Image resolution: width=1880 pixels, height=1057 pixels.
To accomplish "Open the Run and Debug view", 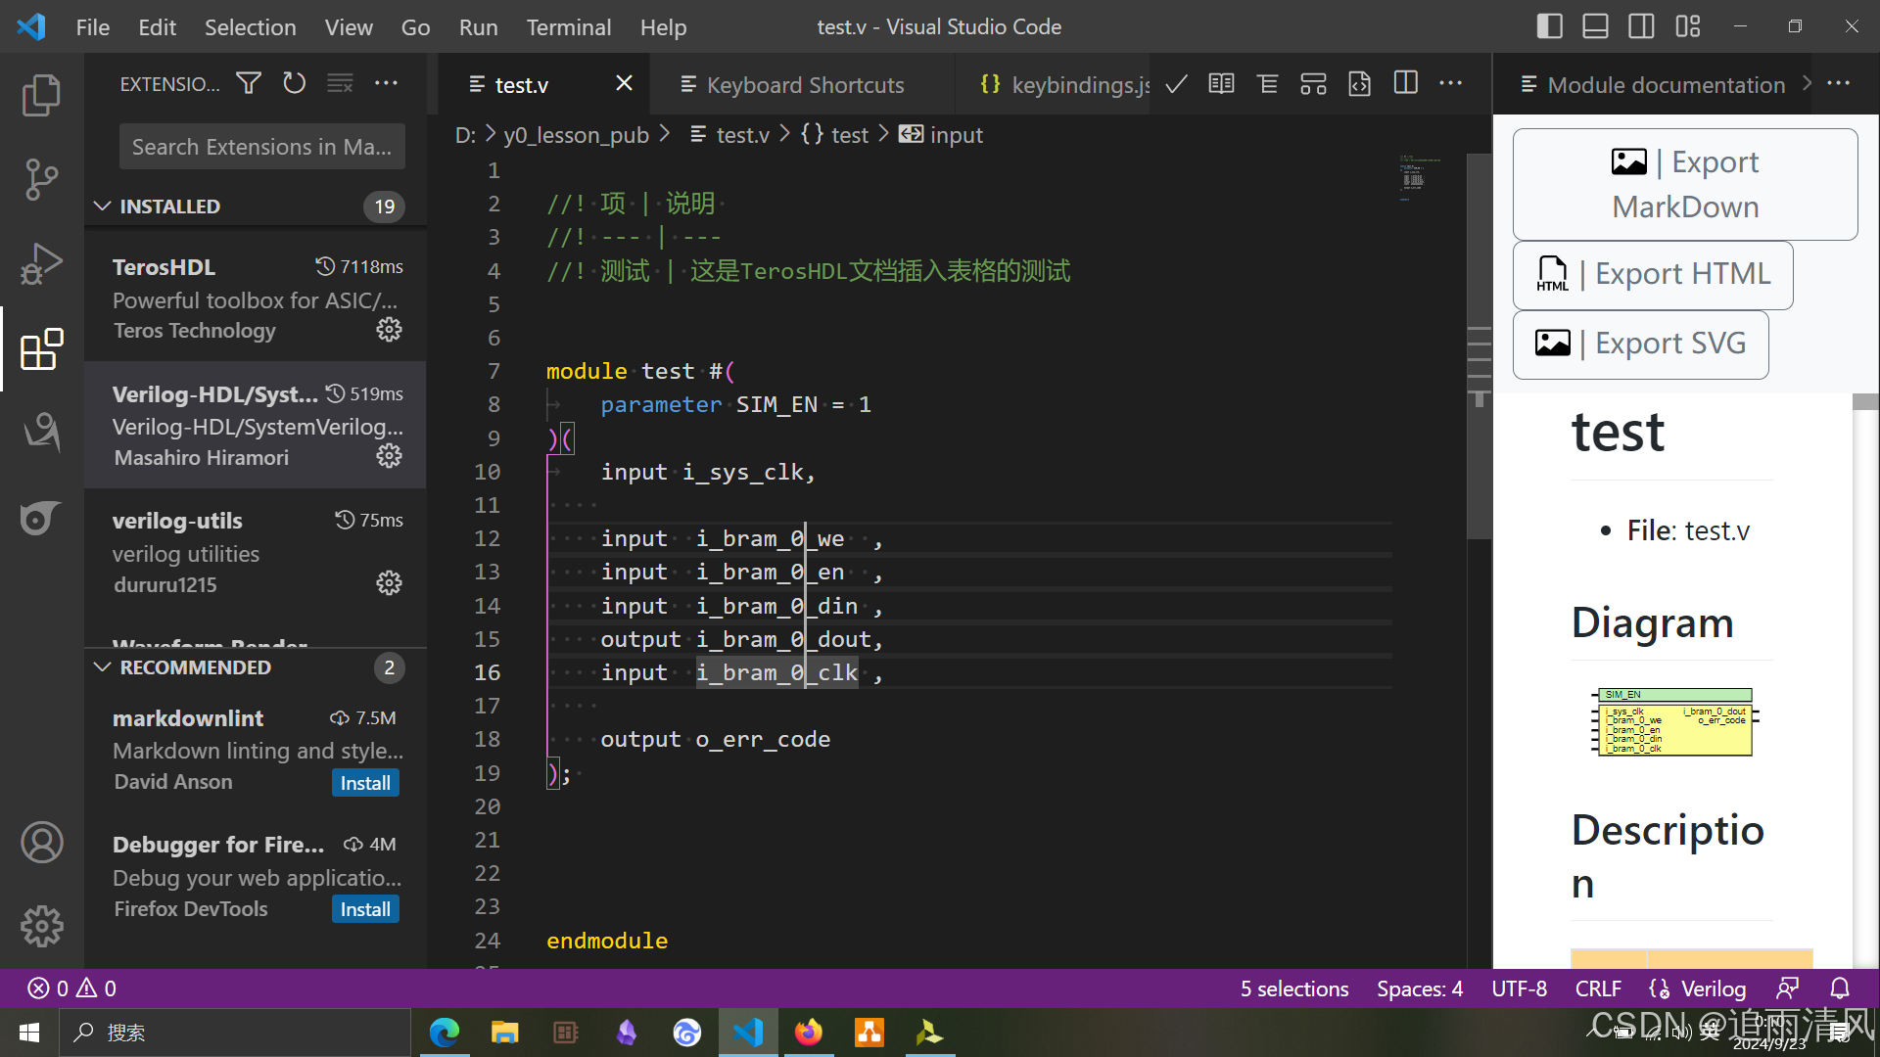I will (41, 264).
